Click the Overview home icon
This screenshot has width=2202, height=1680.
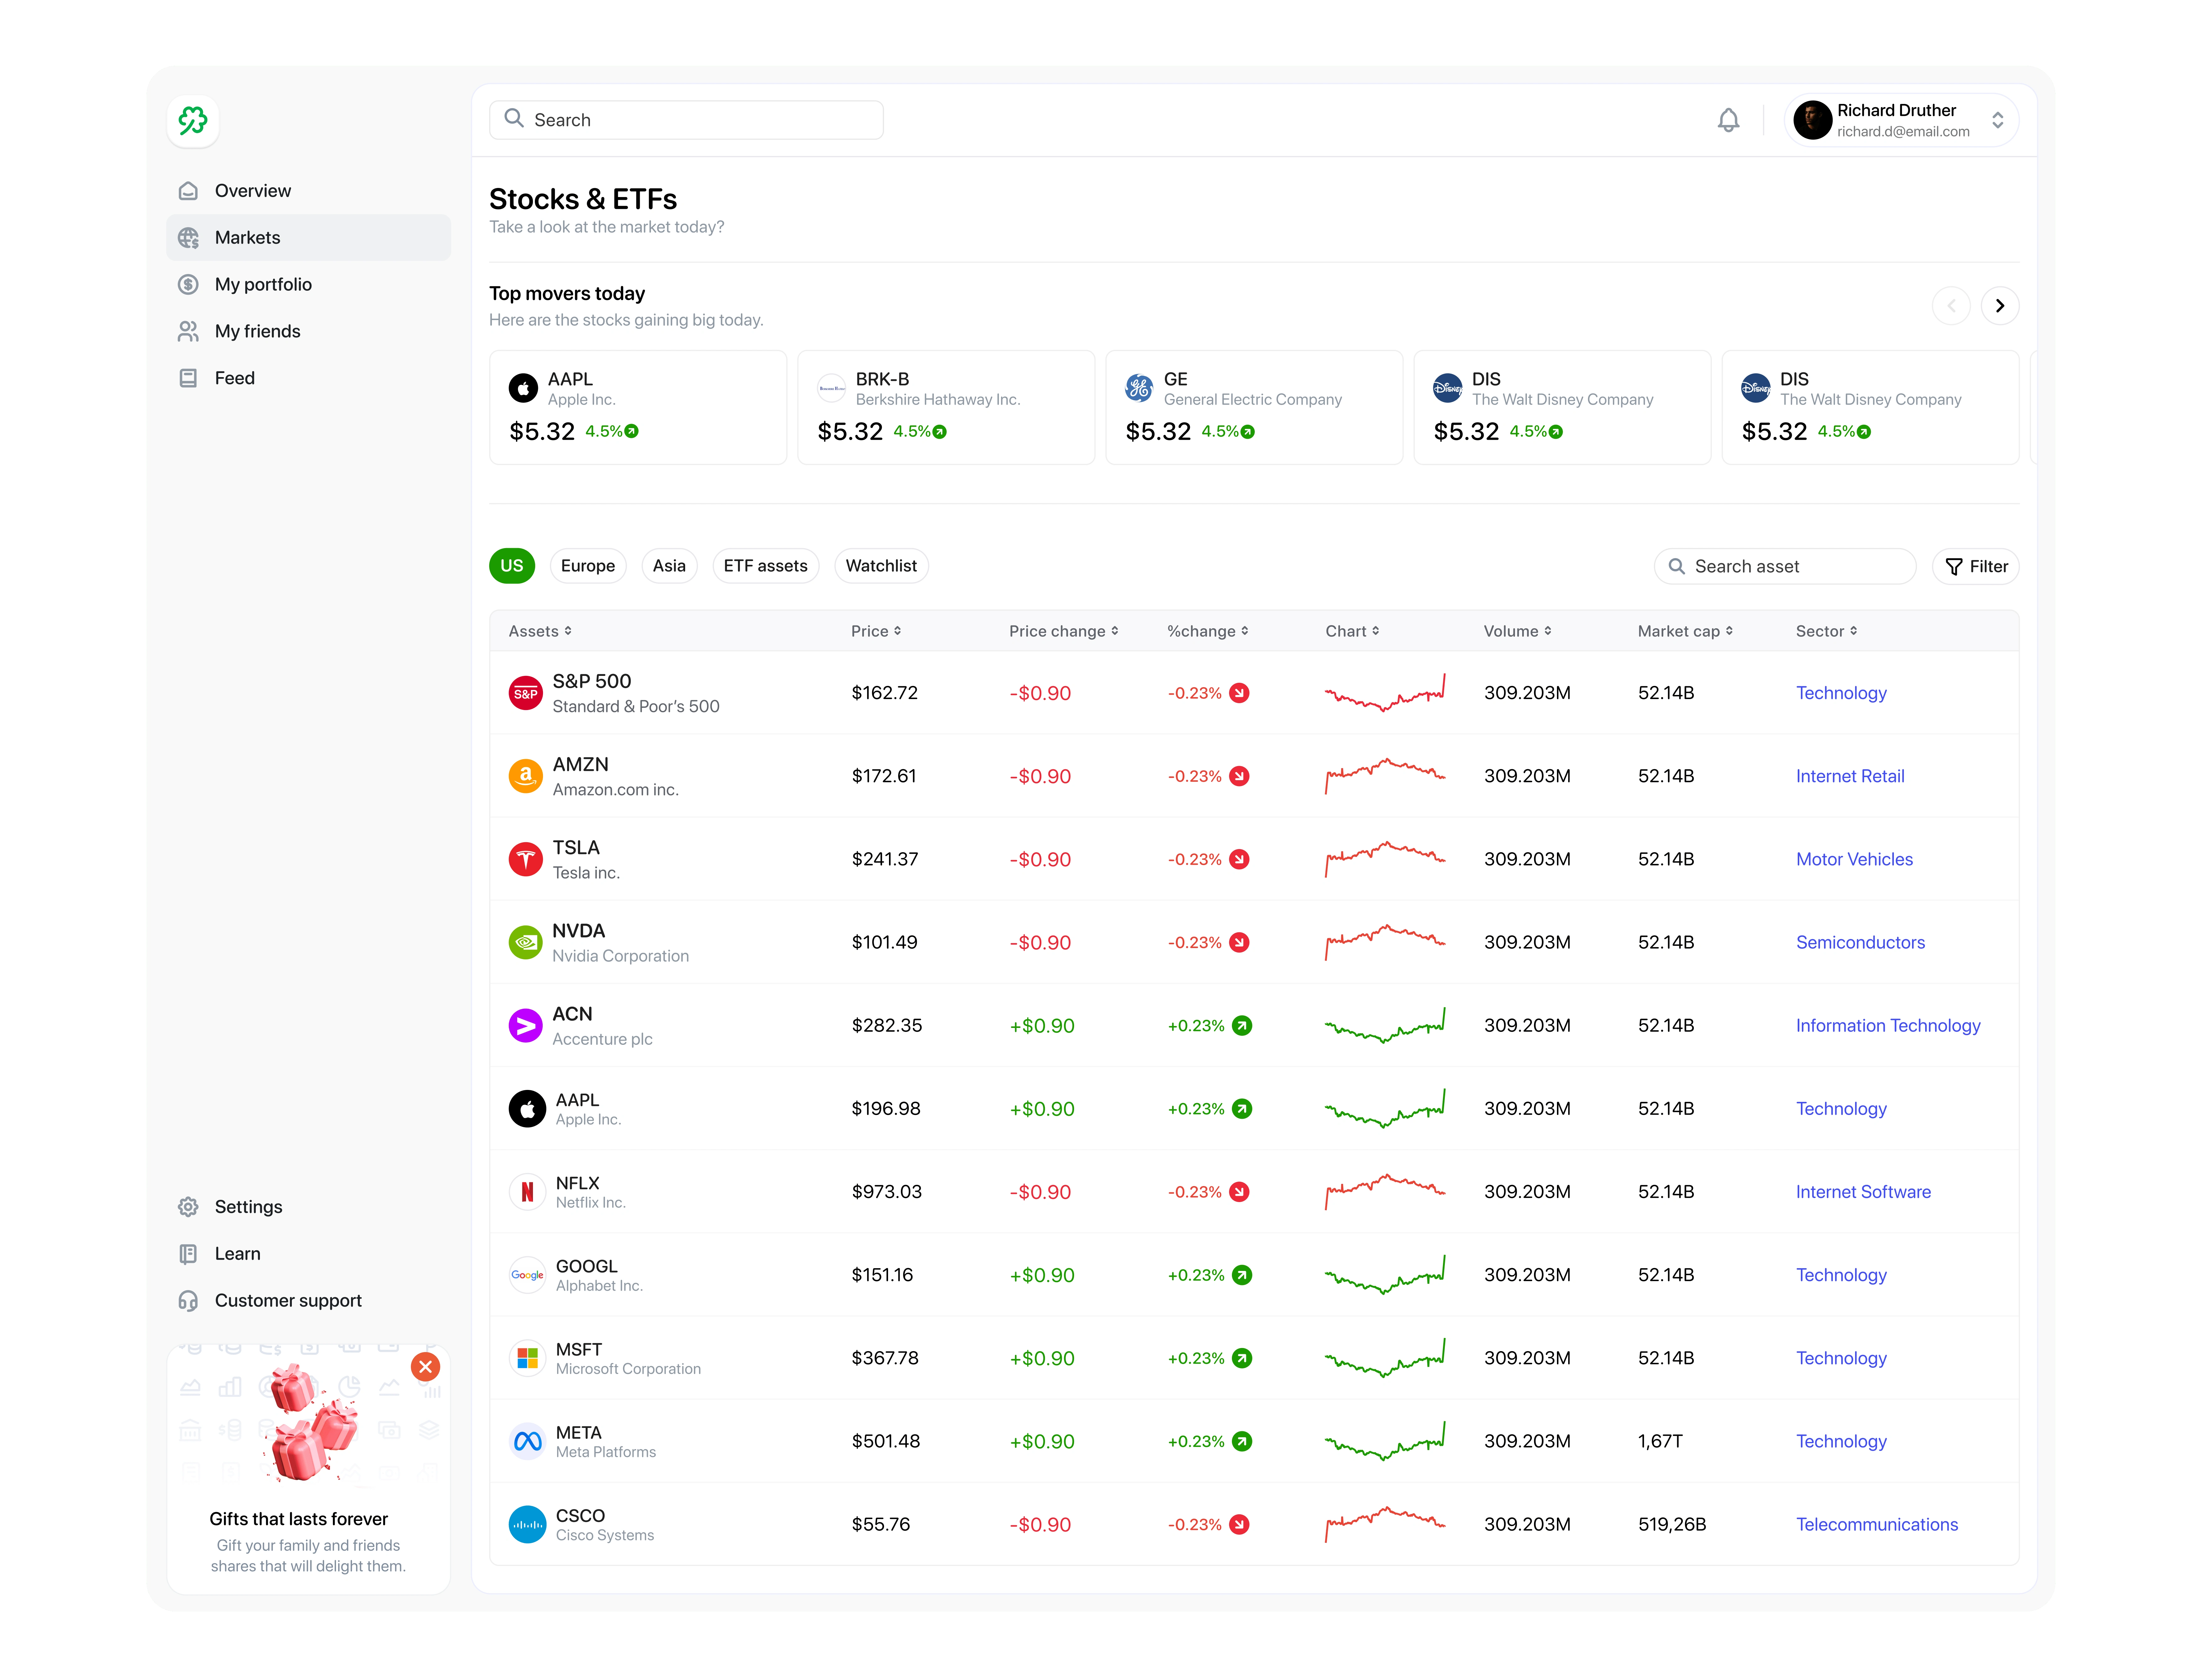188,191
